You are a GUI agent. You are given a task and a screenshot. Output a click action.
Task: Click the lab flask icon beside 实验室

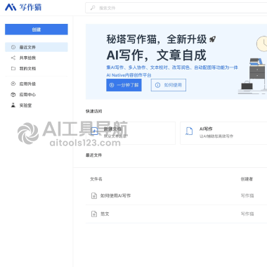pyautogui.click(x=13, y=105)
